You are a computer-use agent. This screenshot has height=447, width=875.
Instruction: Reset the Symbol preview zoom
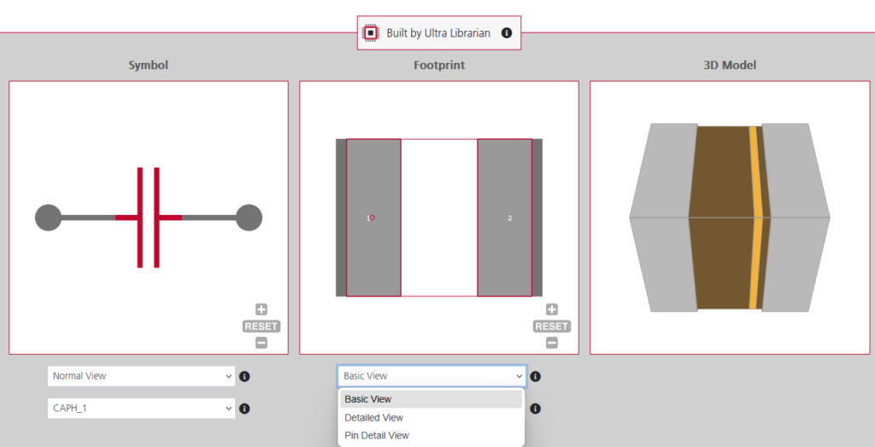point(261,327)
